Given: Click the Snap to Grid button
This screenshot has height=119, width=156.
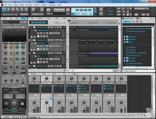Looking at the screenshot, I should pyautogui.click(x=33, y=9).
